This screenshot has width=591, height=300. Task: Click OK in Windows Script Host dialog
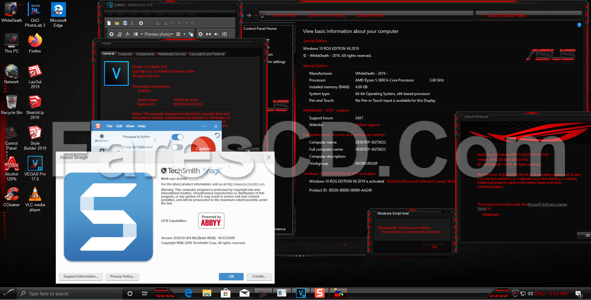click(434, 247)
